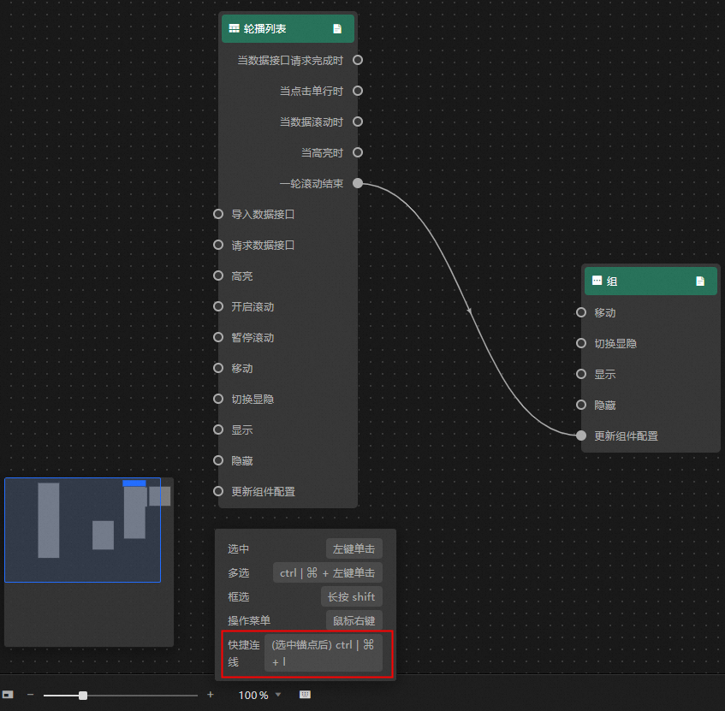Click the document icon on 轮播列表 node header
This screenshot has width=725, height=711.
click(x=337, y=28)
